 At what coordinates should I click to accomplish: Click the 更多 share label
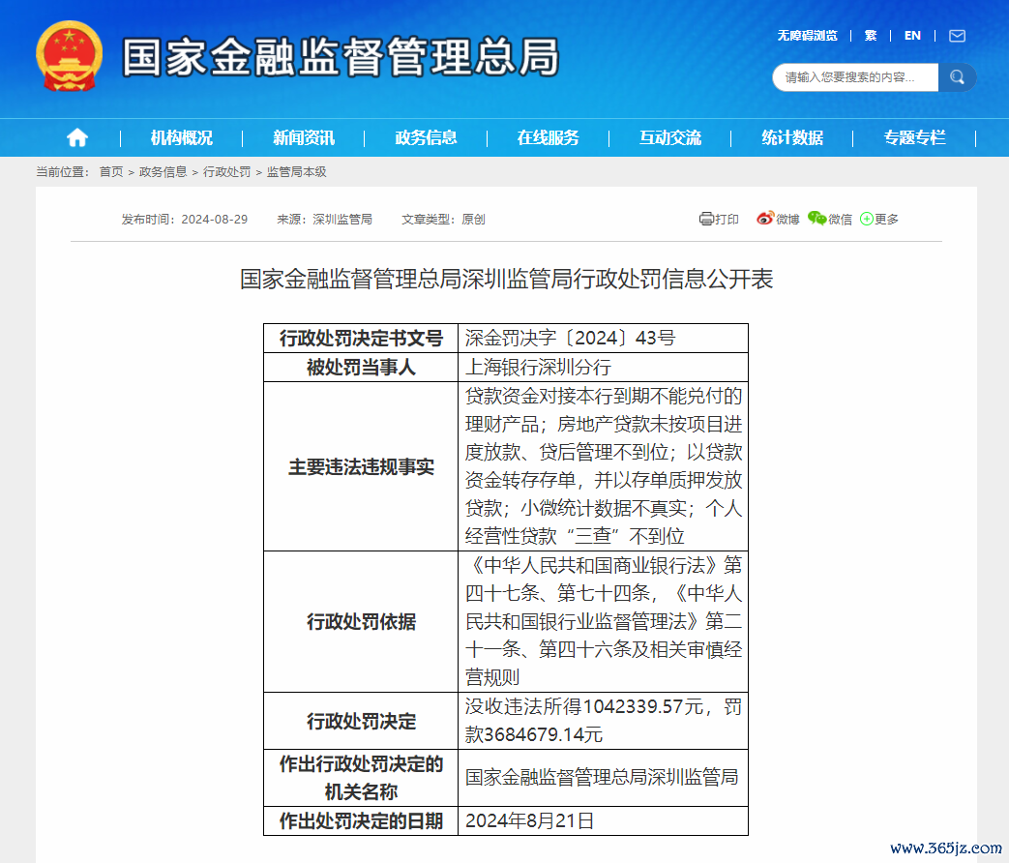(x=886, y=220)
